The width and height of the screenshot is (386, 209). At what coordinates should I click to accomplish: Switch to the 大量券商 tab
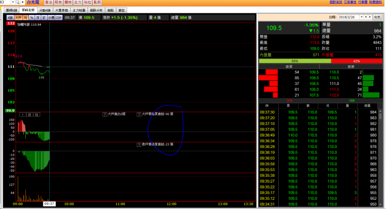[62, 10]
